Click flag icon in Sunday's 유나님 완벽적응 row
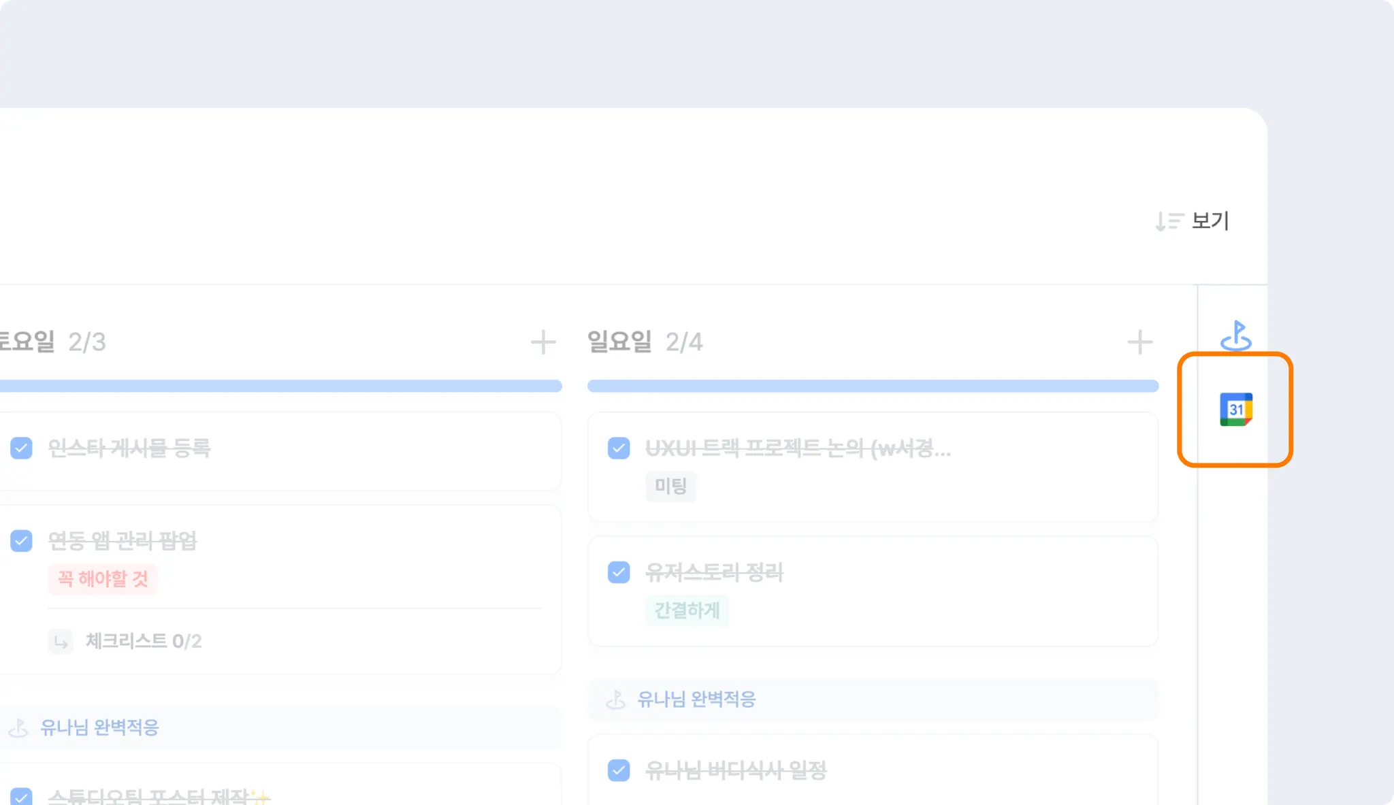This screenshot has width=1394, height=805. click(x=616, y=700)
